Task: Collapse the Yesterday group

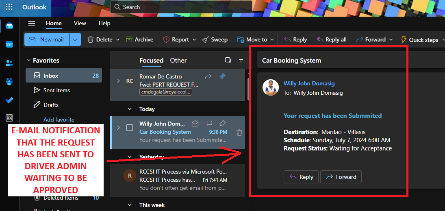Action: coord(130,157)
